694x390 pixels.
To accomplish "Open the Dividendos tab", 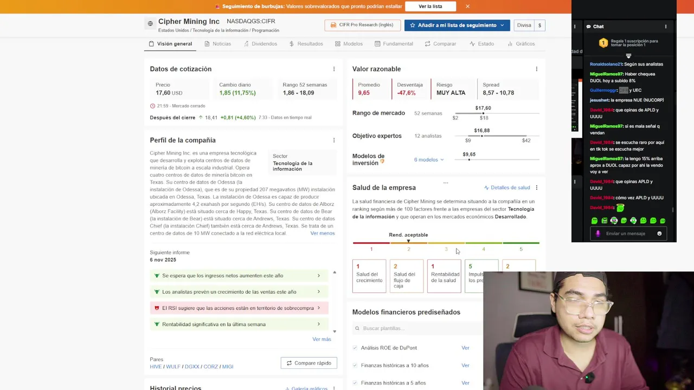I will coord(260,44).
